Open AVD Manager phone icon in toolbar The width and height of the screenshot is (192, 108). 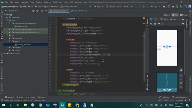(177, 7)
